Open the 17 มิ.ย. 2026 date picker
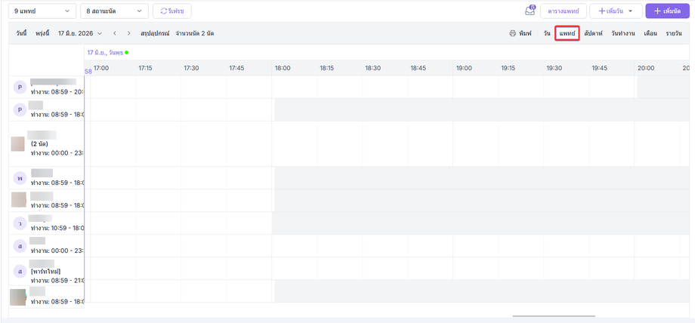695x323 pixels. (x=80, y=33)
